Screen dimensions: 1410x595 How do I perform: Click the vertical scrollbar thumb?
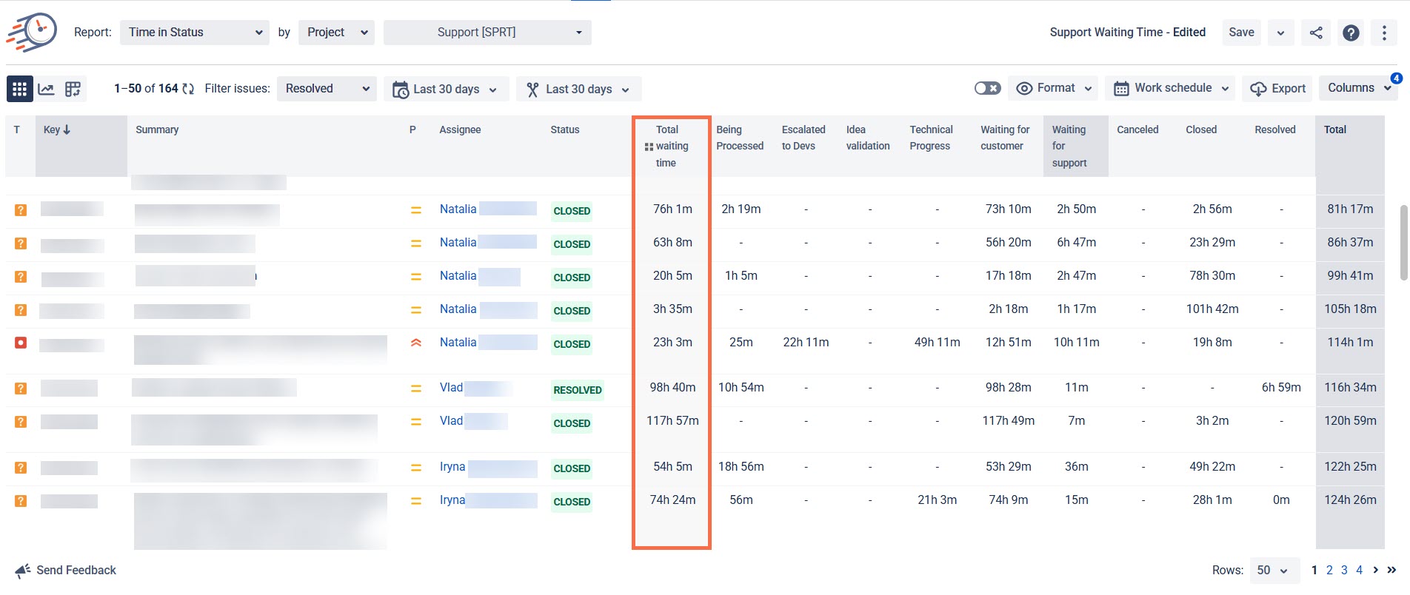pos(1403,243)
